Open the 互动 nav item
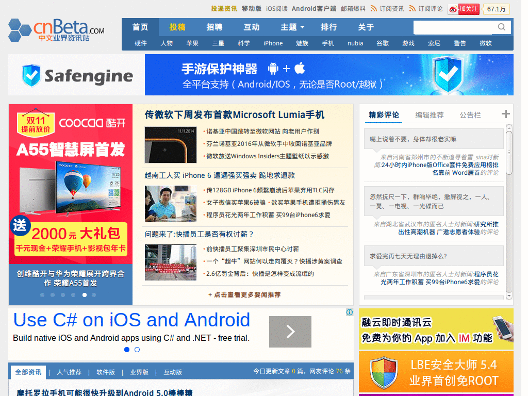Screen dimensions: 528x396 click(252, 27)
